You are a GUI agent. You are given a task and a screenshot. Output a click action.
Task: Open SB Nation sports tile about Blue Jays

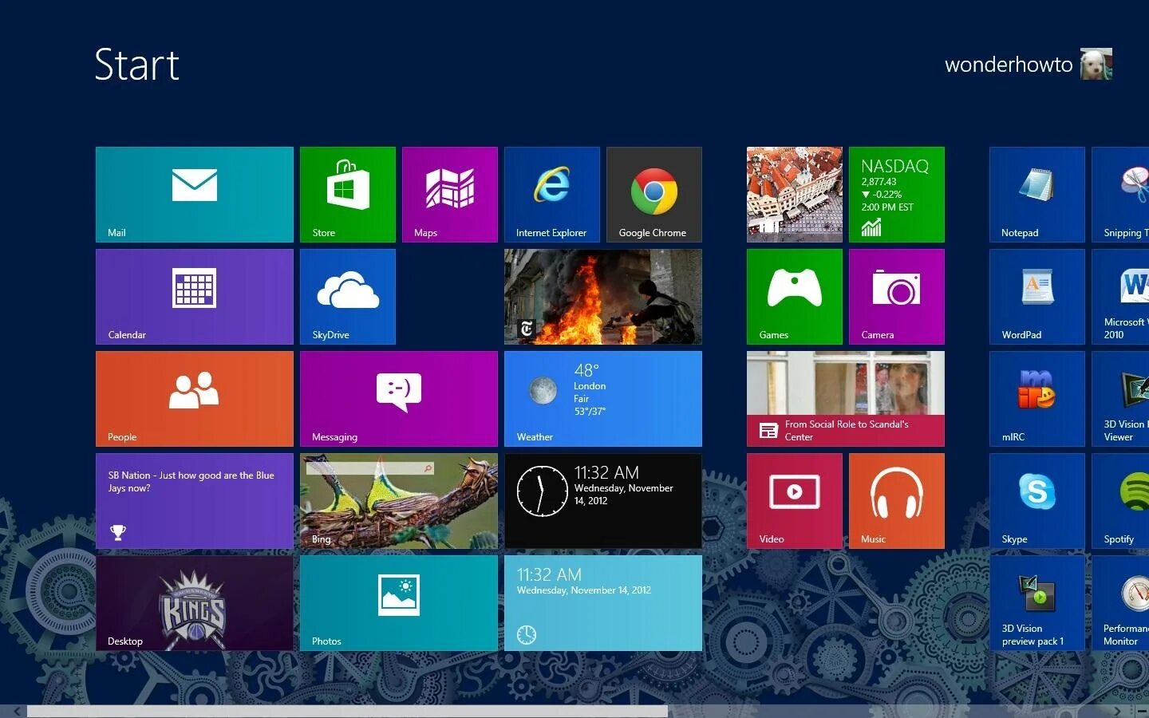(195, 501)
